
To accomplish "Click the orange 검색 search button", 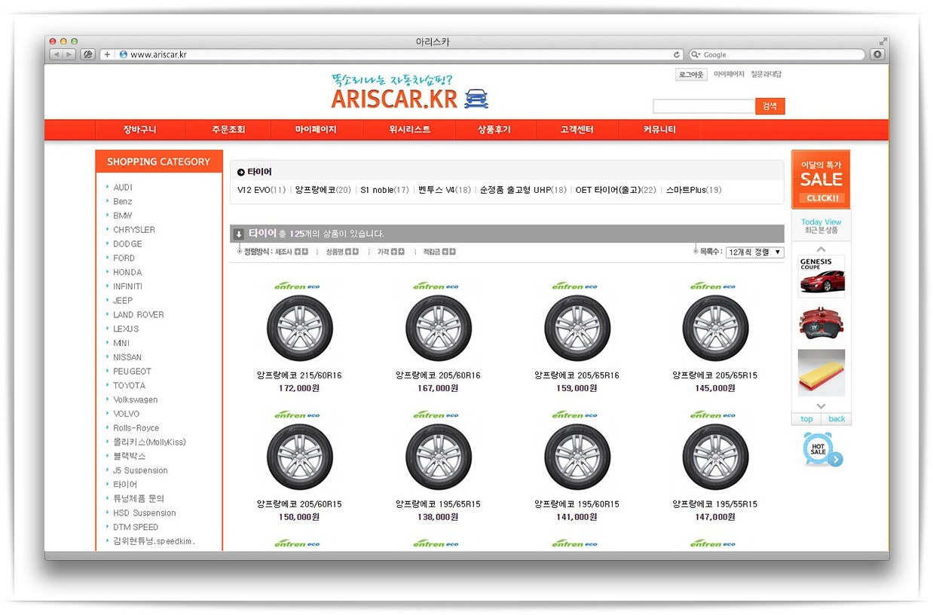I will coord(769,106).
